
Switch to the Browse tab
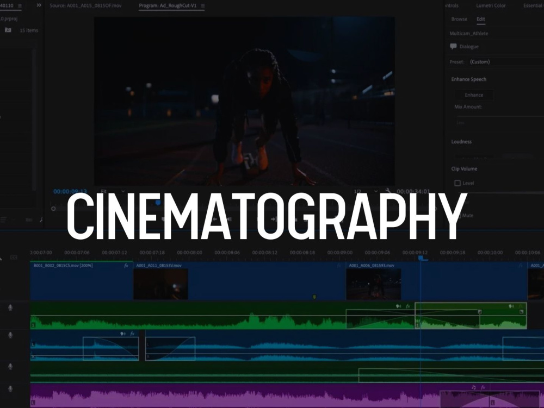click(459, 19)
